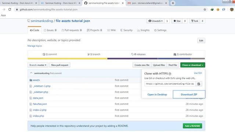
Task: Expand the Branch: master dropdown
Action: pyautogui.click(x=38, y=65)
